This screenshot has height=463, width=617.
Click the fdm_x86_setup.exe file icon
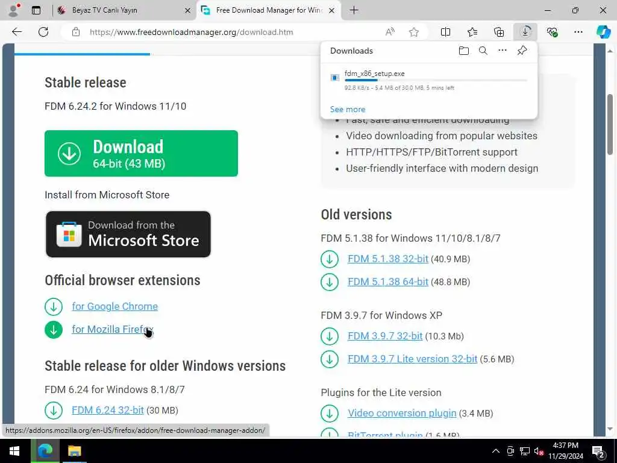[335, 78]
